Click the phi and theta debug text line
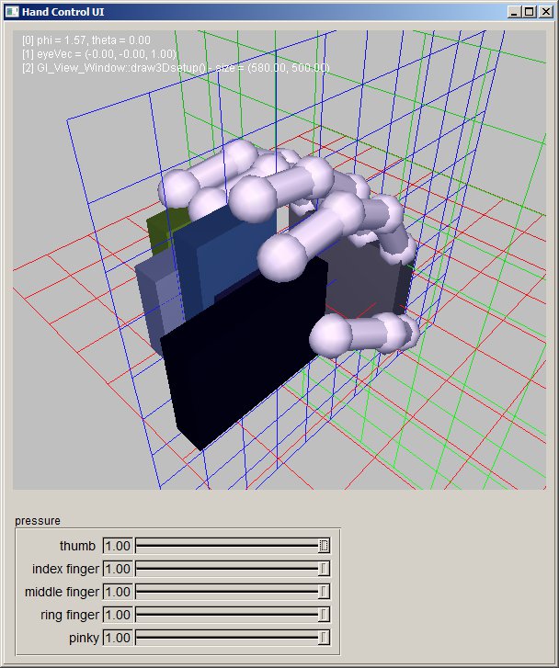The width and height of the screenshot is (559, 668). (86, 41)
